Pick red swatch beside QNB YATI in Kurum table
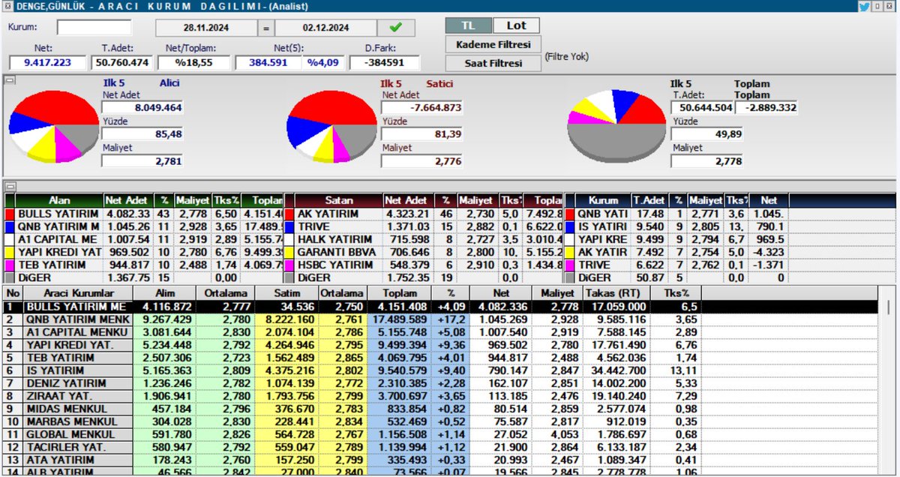Viewport: 900px width, 477px height. pyautogui.click(x=569, y=214)
